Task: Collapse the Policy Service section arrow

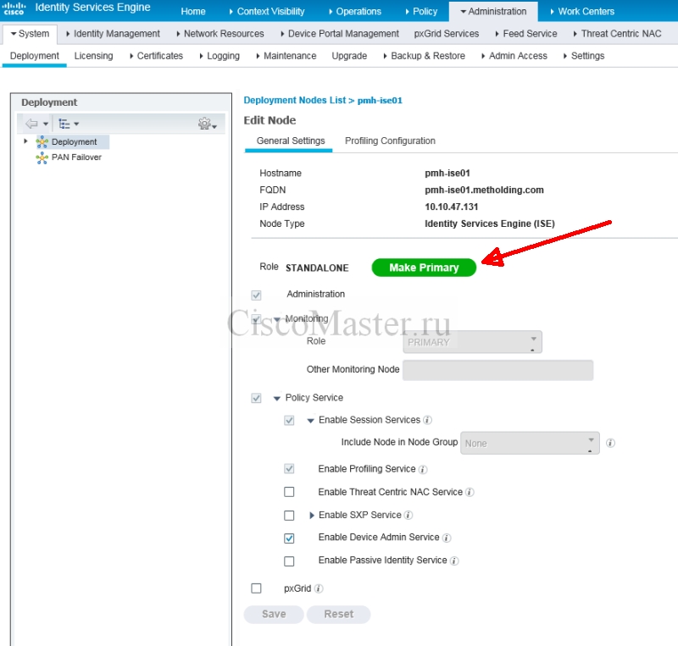Action: point(277,399)
